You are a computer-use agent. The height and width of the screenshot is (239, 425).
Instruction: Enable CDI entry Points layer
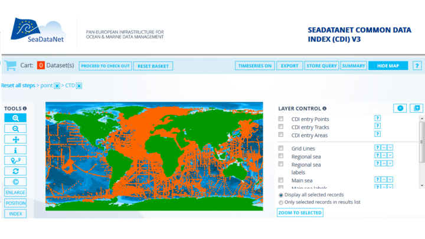281,119
